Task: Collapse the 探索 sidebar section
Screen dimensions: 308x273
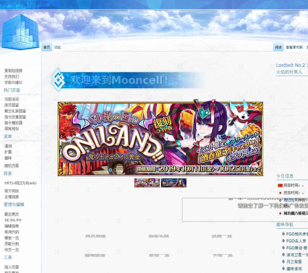Action: tap(8, 173)
